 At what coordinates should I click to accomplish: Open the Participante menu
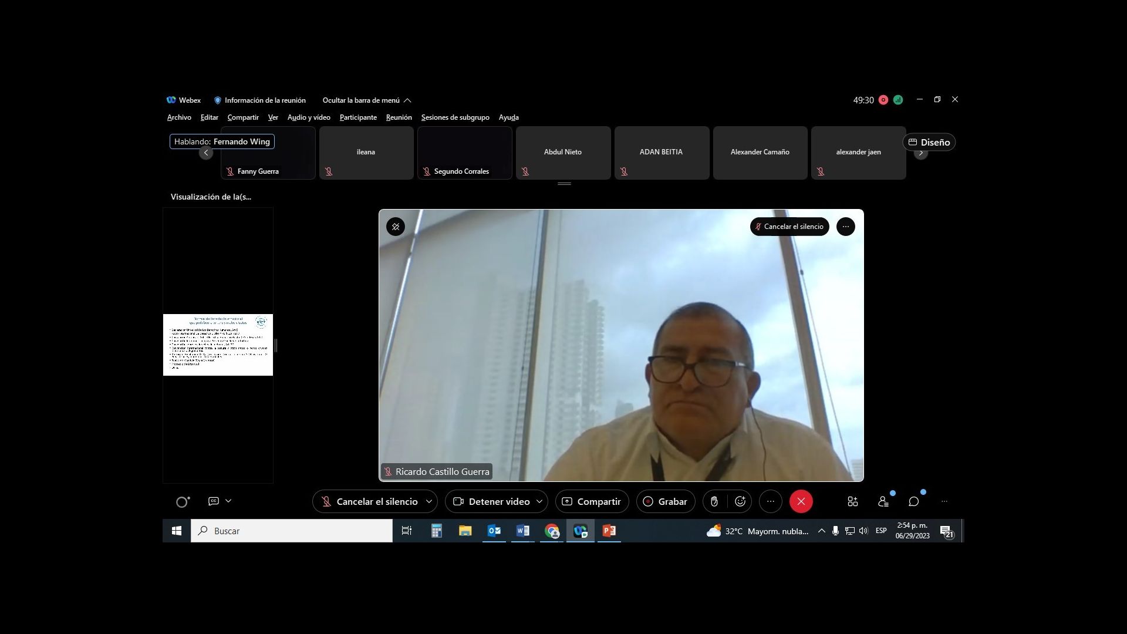[x=358, y=117]
